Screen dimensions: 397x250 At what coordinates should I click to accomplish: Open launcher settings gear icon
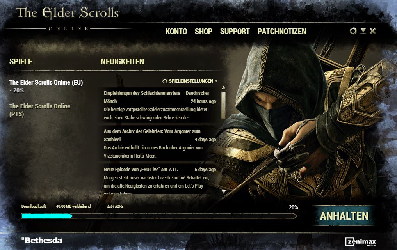coord(353,31)
